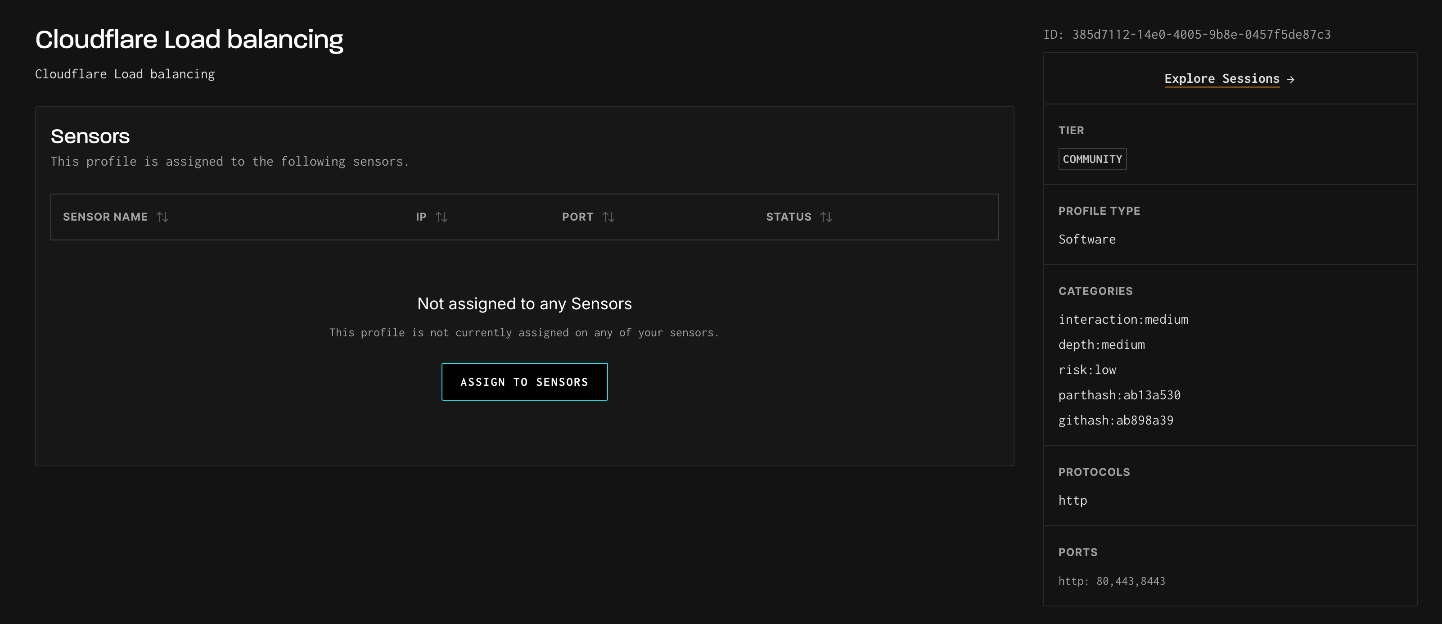1442x624 pixels.
Task: Click the depth:medium category
Action: (x=1101, y=344)
